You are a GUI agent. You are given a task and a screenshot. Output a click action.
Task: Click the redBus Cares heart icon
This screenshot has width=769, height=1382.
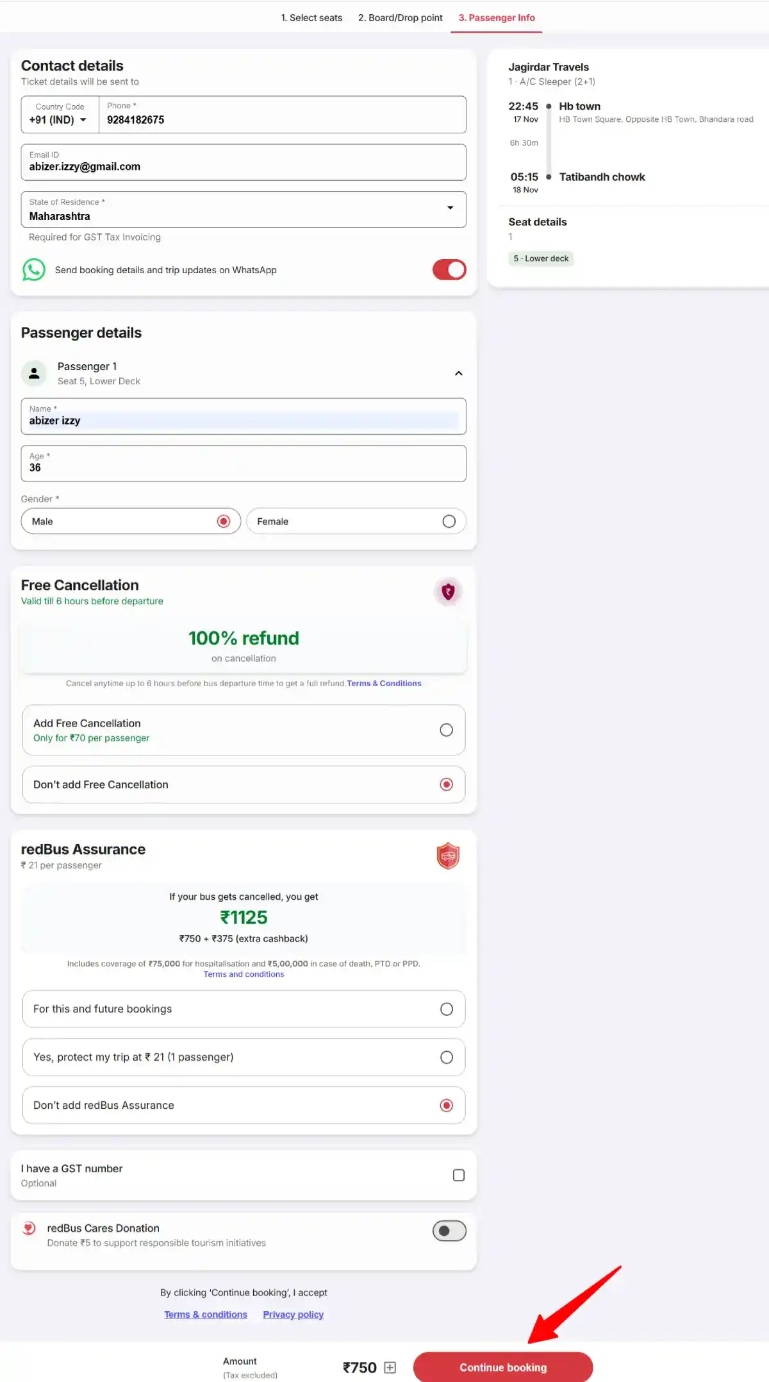coord(28,1228)
